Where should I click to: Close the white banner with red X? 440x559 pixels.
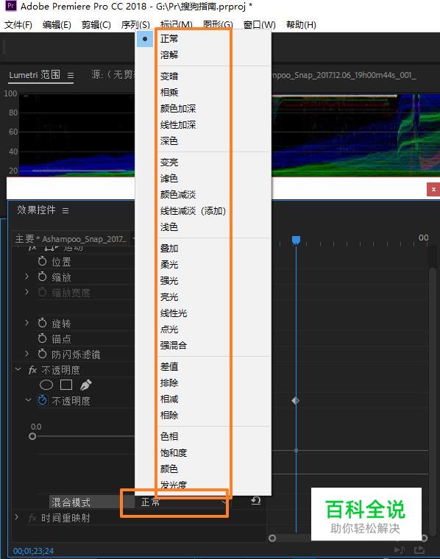[x=433, y=189]
